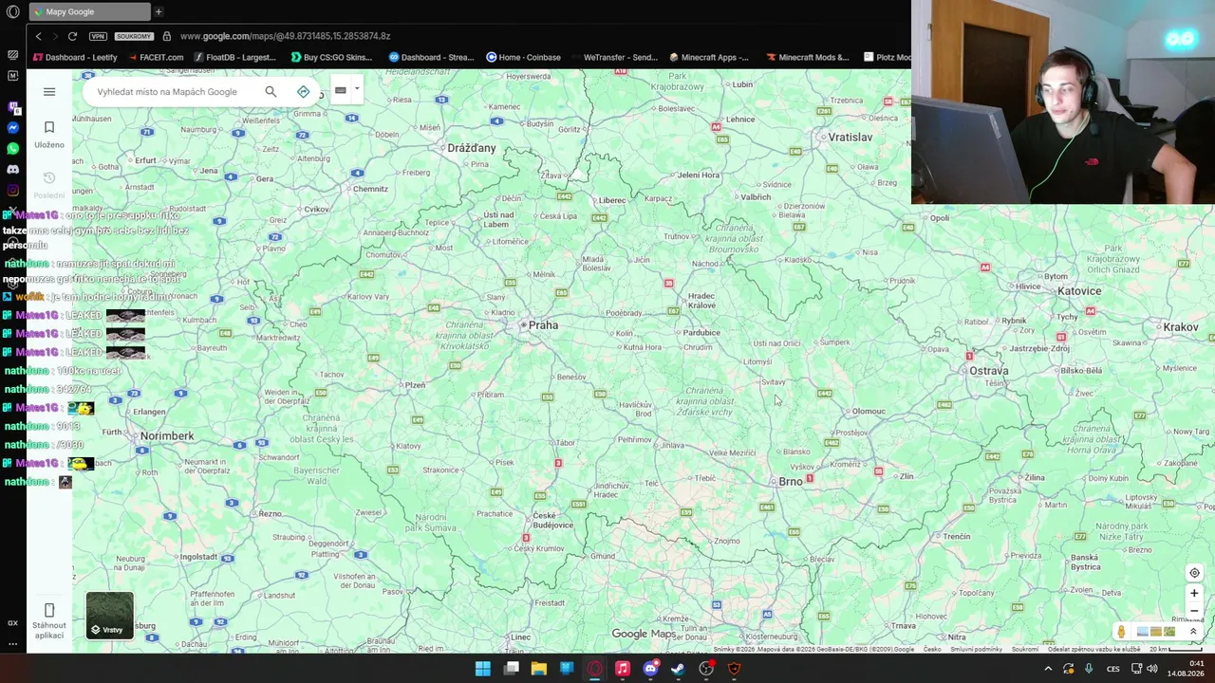Open FloatDB - Largest bookmark
The width and height of the screenshot is (1215, 683).
point(234,57)
